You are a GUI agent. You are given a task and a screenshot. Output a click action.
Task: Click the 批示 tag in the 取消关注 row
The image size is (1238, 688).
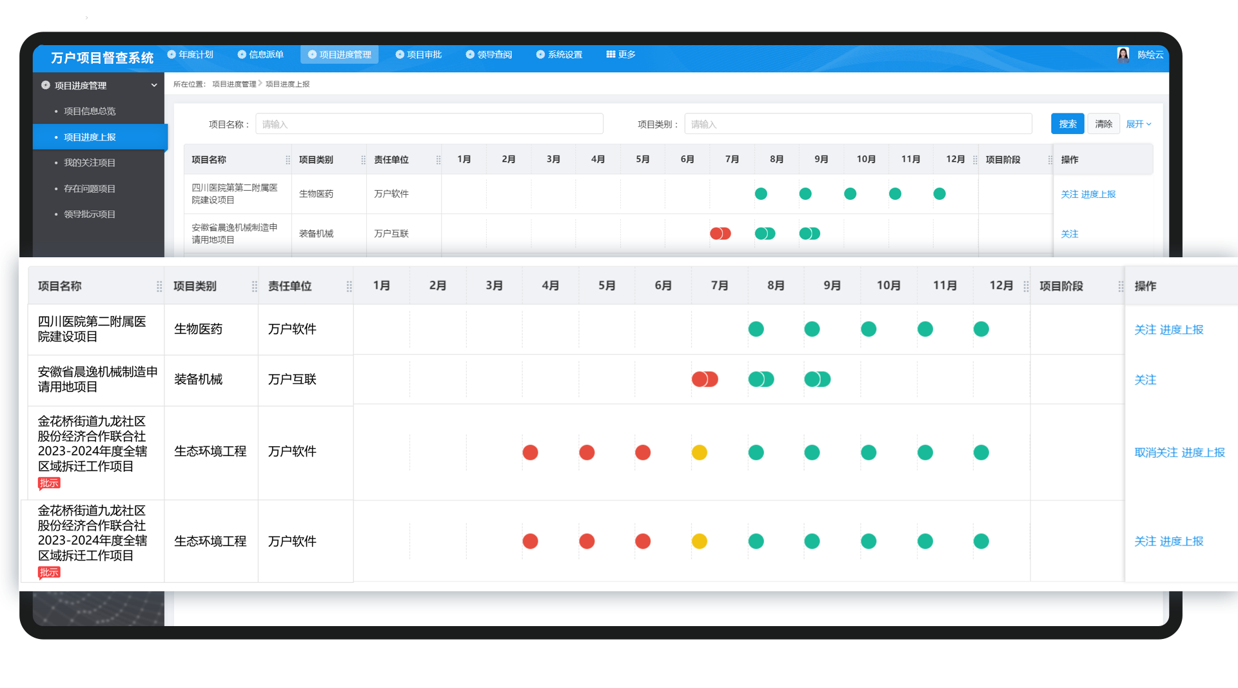49,484
